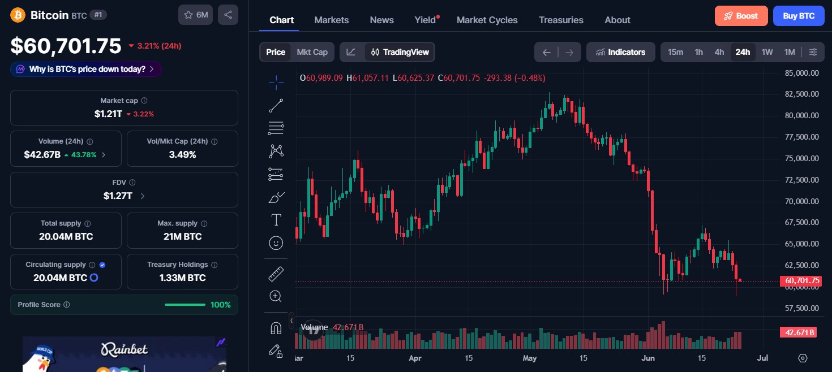Viewport: 832px width, 372px height.
Task: Select the brush drawing tool
Action: [x=276, y=197]
